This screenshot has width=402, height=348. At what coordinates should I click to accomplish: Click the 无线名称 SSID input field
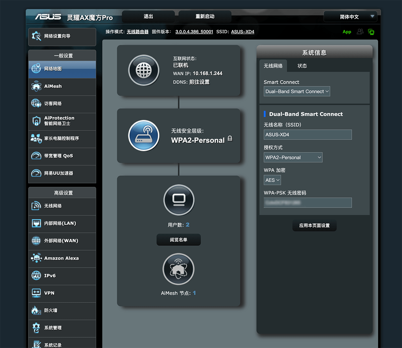[308, 135]
